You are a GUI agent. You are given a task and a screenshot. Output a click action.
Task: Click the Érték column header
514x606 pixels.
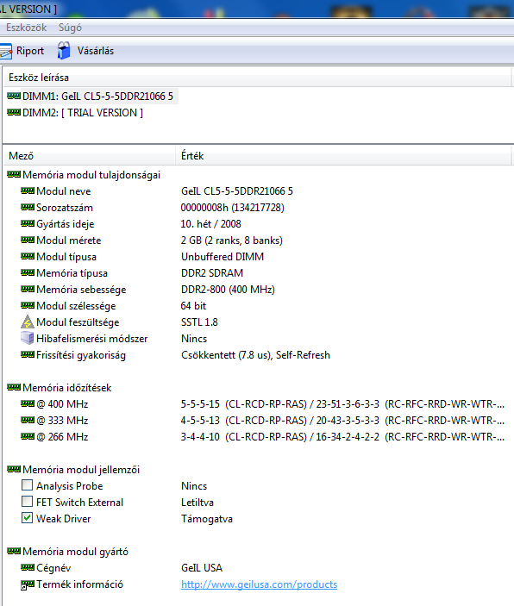coord(343,156)
